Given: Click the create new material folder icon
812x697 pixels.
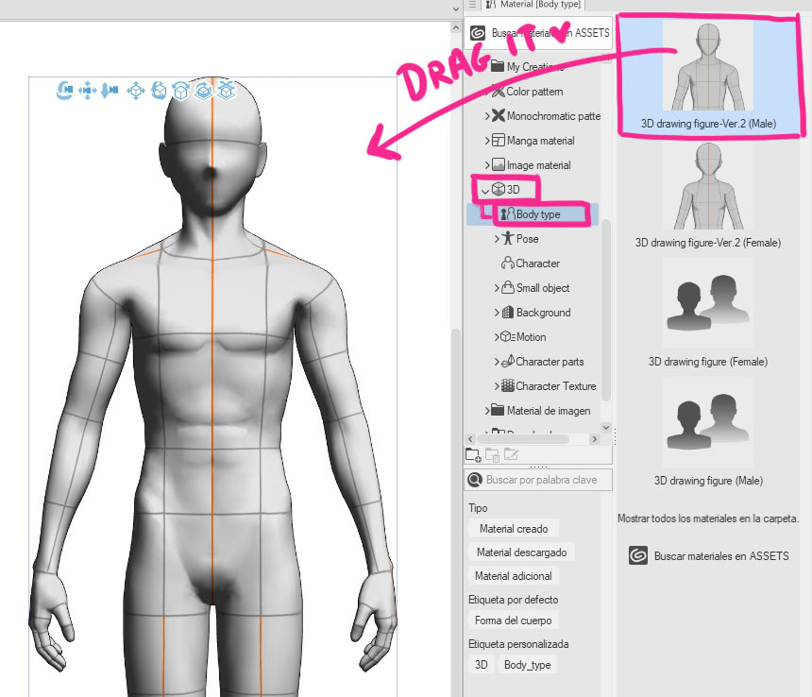Looking at the screenshot, I should coord(473,454).
